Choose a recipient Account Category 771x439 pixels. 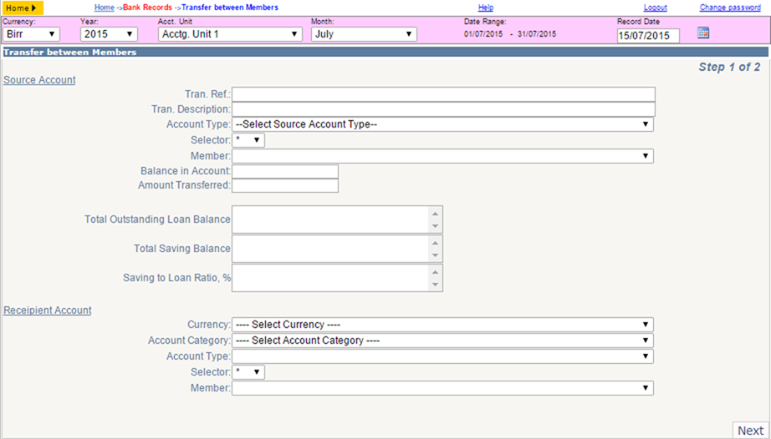point(442,341)
